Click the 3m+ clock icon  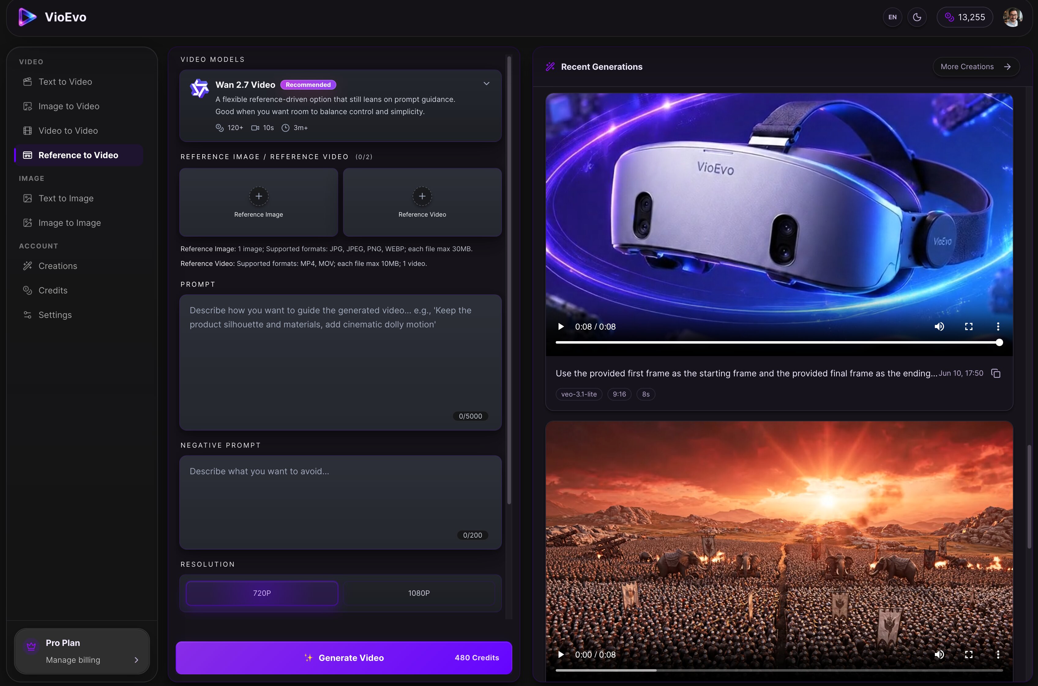point(285,128)
